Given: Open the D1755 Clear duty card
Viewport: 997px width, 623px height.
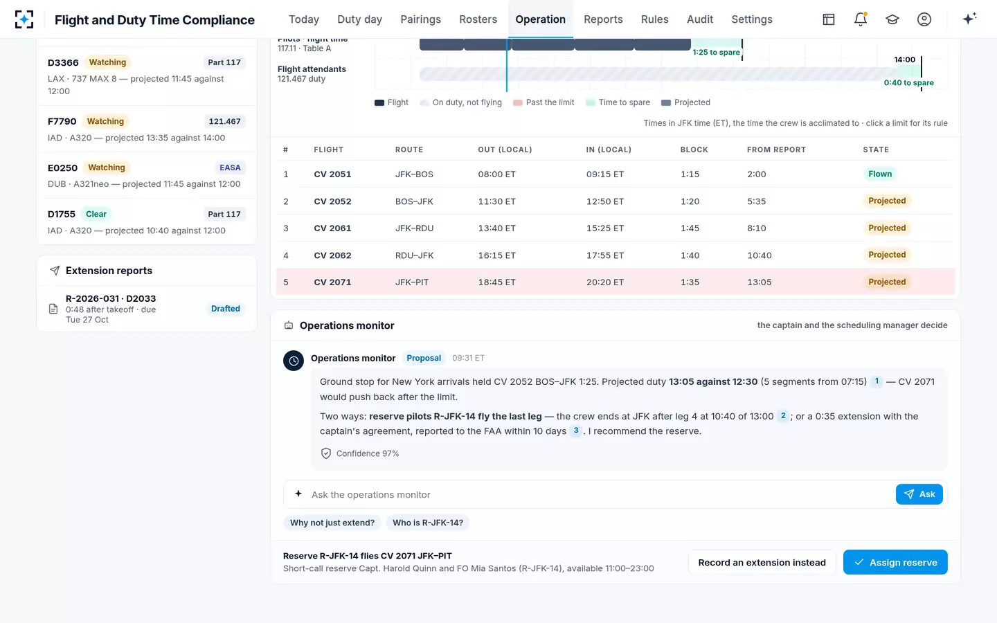Looking at the screenshot, I should click(147, 222).
